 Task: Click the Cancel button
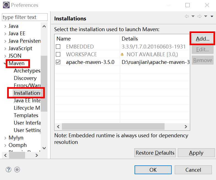pos(193,170)
